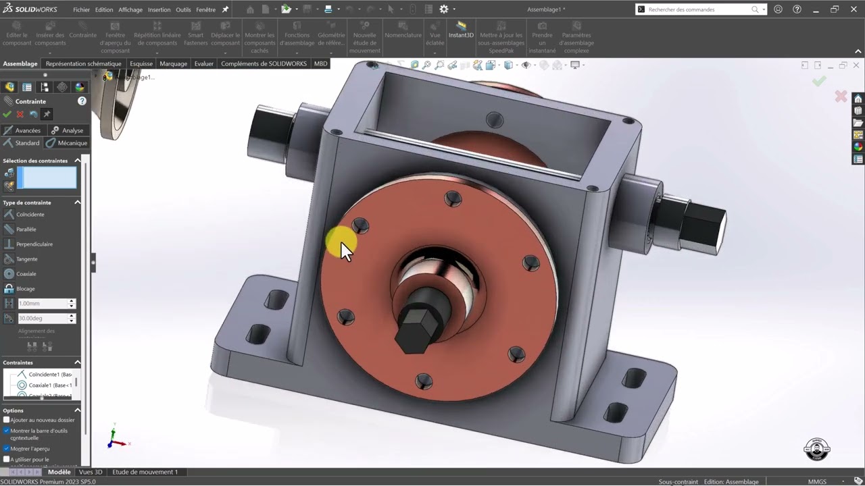The width and height of the screenshot is (865, 486).
Task: Open the Contrainte help question mark
Action: click(82, 101)
